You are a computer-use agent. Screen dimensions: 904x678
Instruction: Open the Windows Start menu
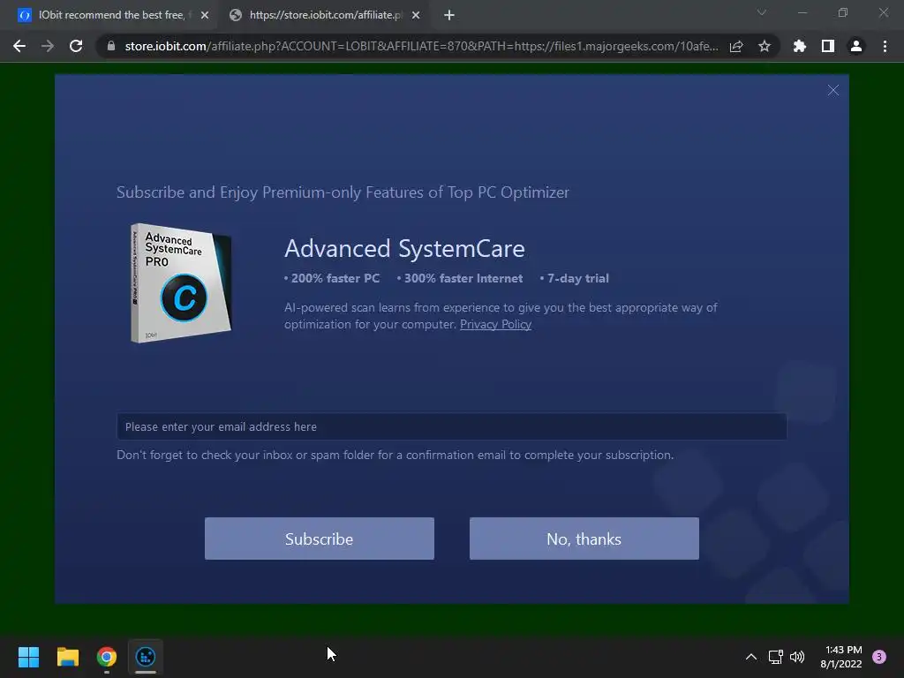28,657
